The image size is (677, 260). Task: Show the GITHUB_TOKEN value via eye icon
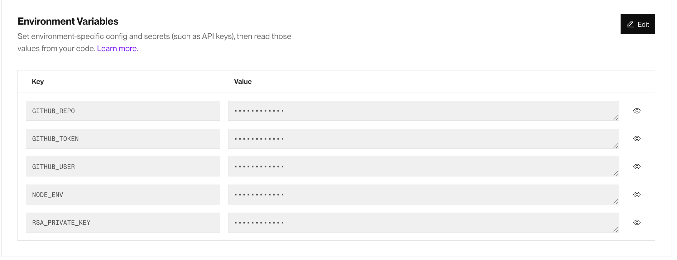pos(637,138)
